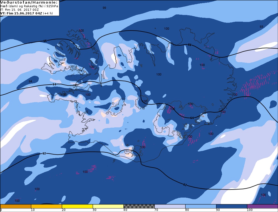This screenshot has width=278, height=212.
Task: Click the humidity value '99' on the map
Action: (104, 8)
